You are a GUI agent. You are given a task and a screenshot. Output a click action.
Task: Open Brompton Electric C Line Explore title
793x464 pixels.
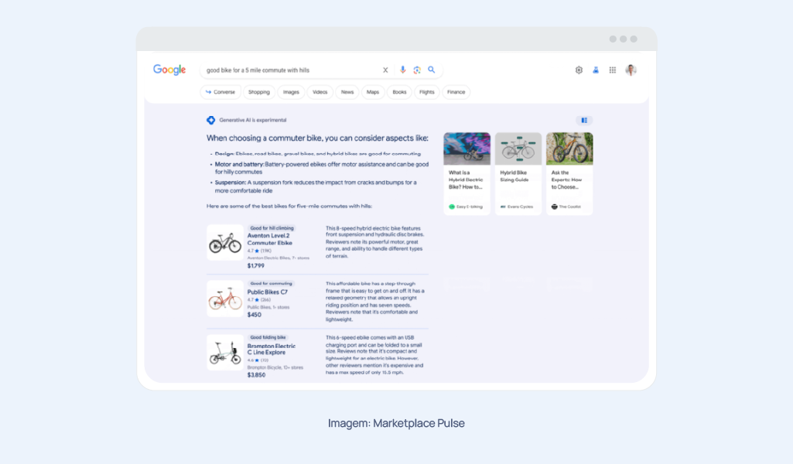272,350
